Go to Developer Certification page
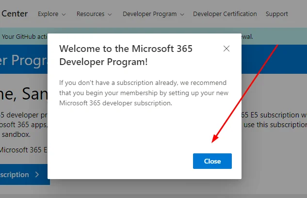 (x=225, y=14)
